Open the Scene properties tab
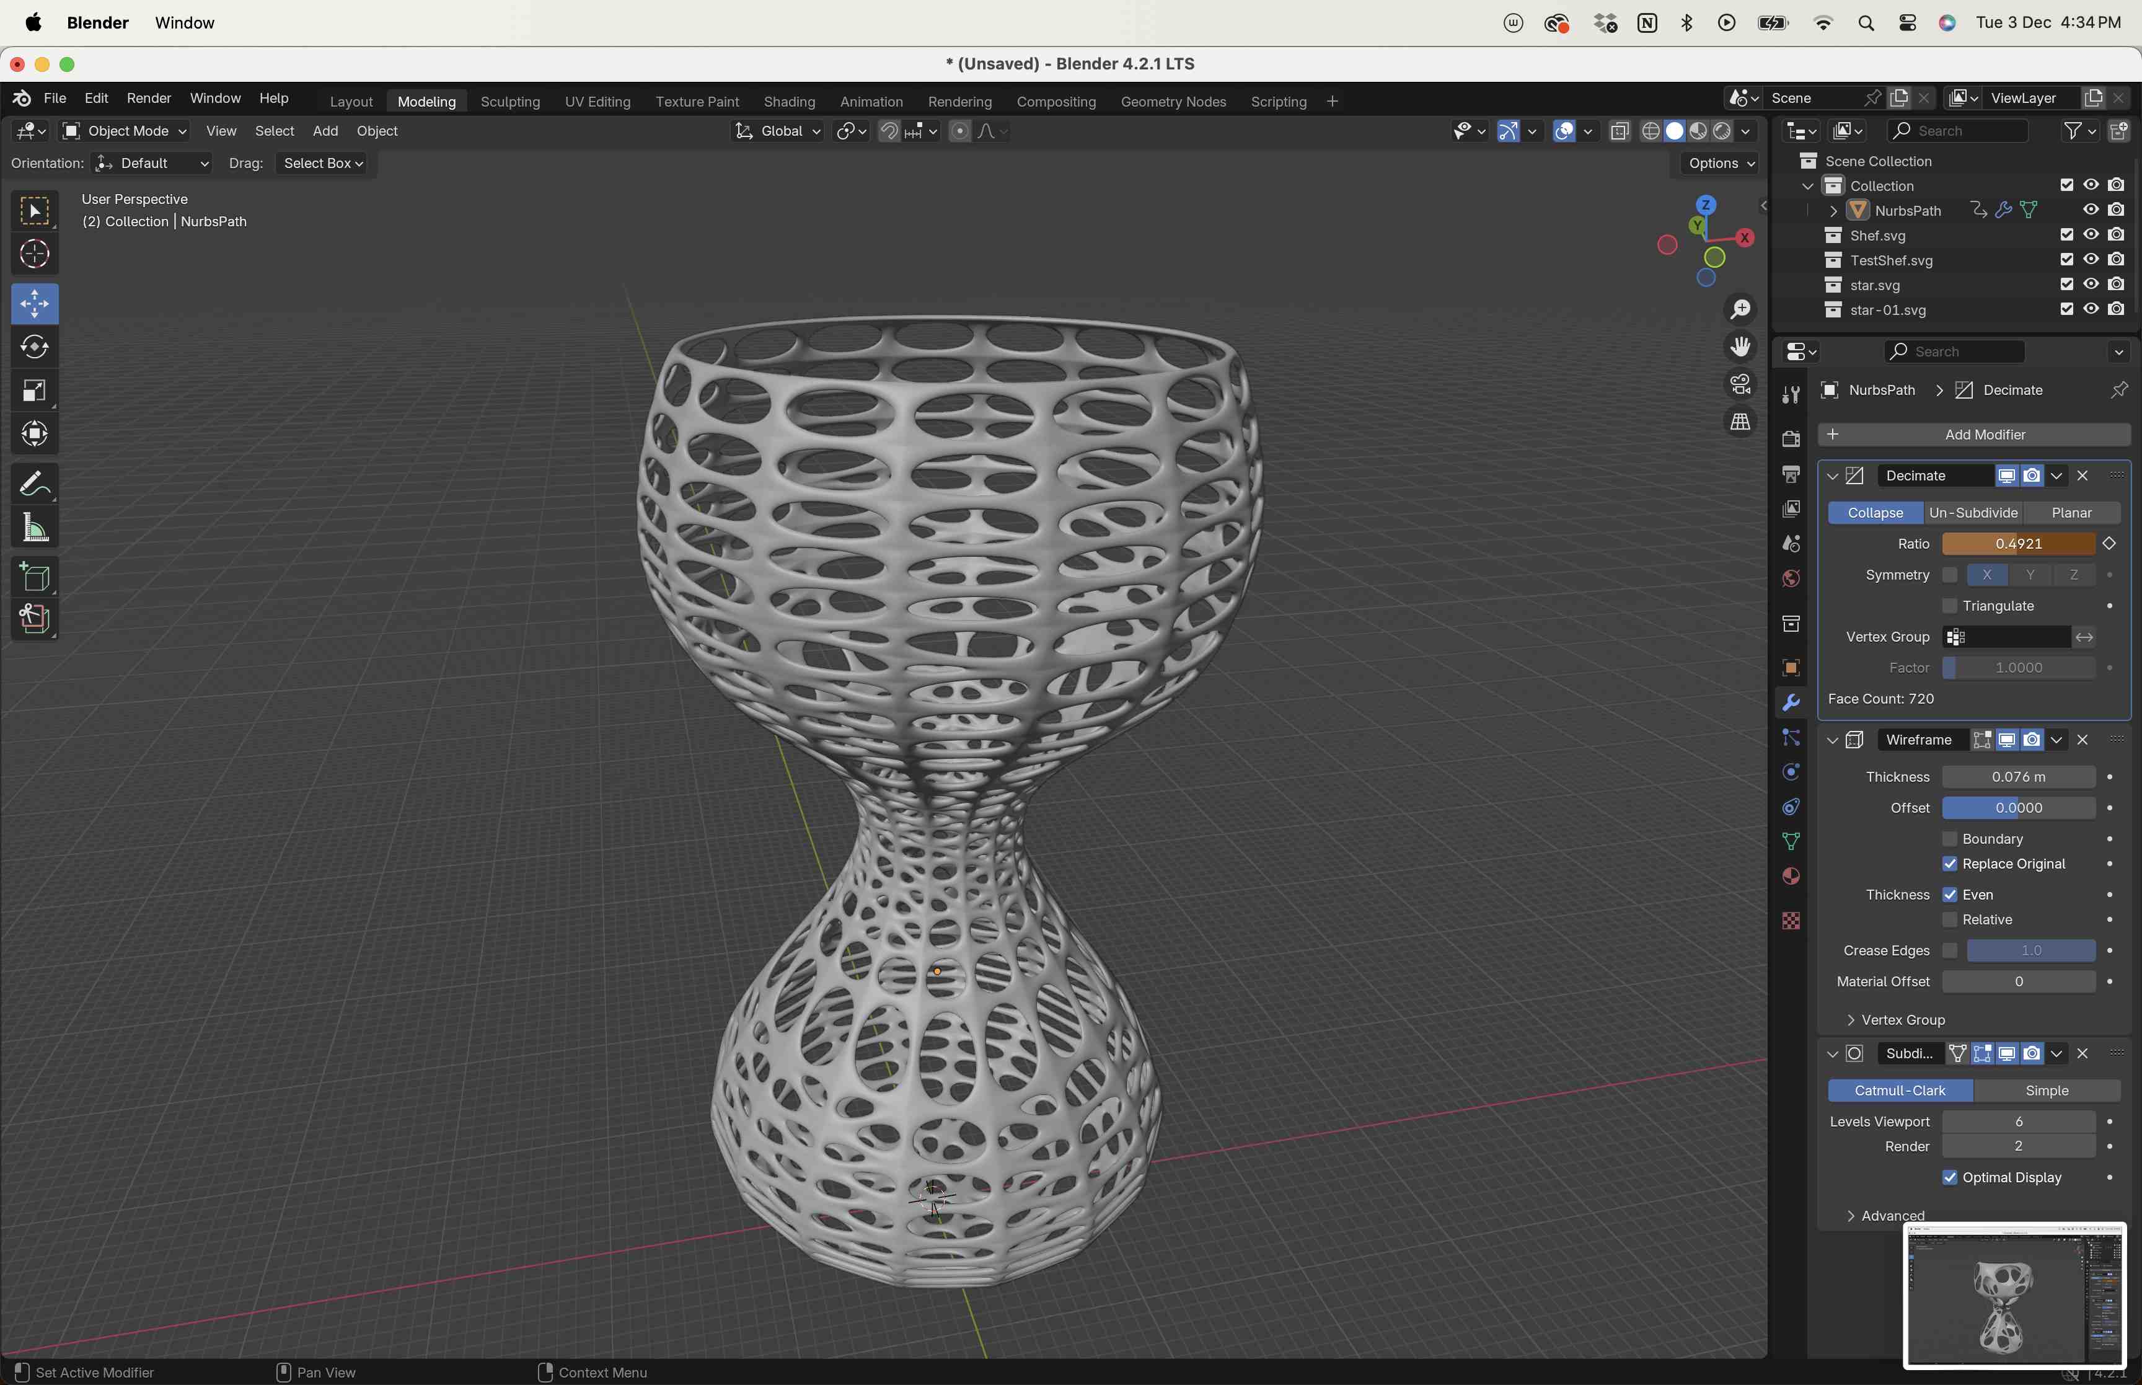This screenshot has width=2142, height=1385. (1791, 543)
